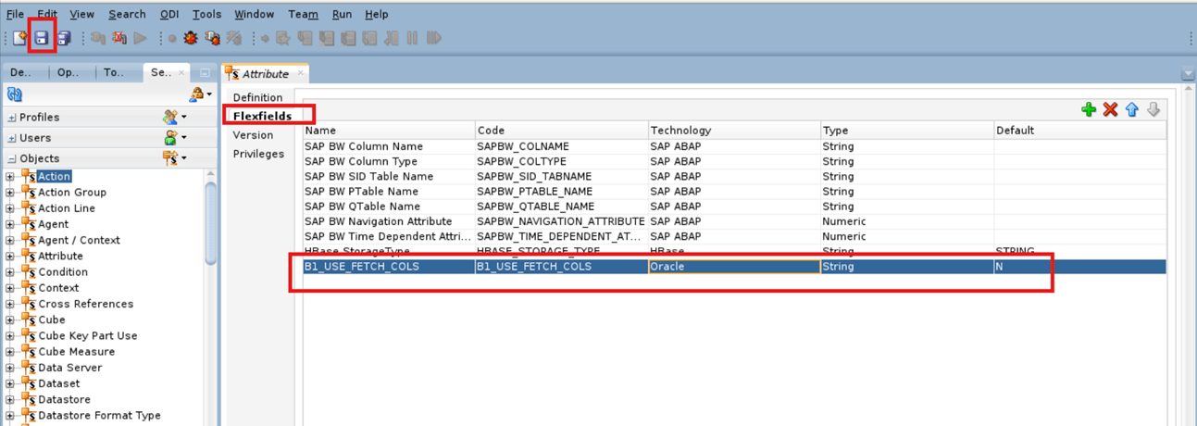Expand the Agent tree node
The height and width of the screenshot is (426, 1197).
[10, 224]
